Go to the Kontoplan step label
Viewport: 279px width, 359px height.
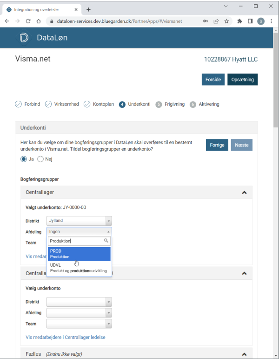point(103,104)
